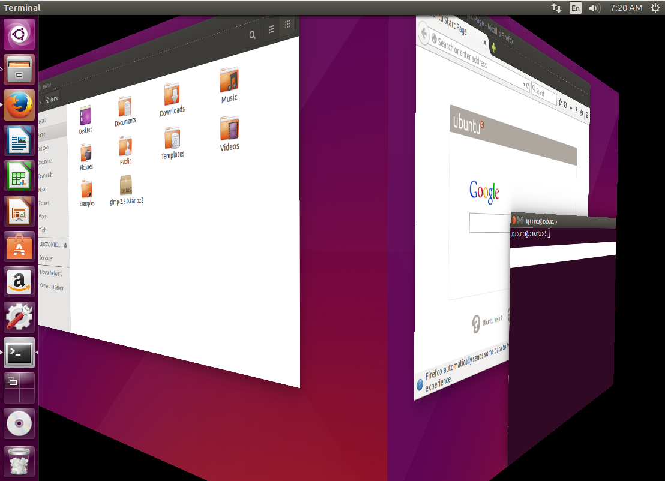The width and height of the screenshot is (665, 481).
Task: Open Files from the launcher
Action: coord(19,70)
